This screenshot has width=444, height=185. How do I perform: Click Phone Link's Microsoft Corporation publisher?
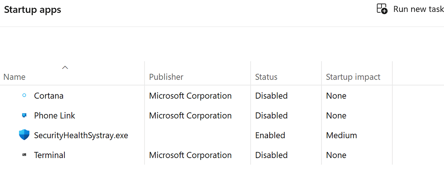190,116
